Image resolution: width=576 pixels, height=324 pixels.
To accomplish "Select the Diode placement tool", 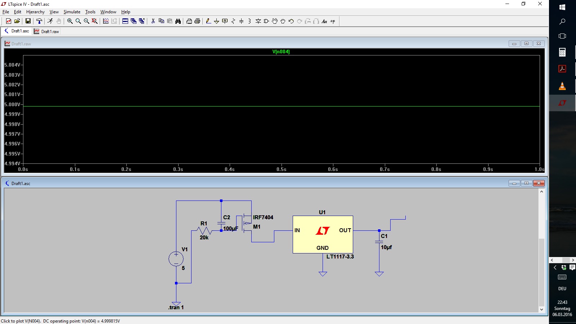I will coord(258,21).
